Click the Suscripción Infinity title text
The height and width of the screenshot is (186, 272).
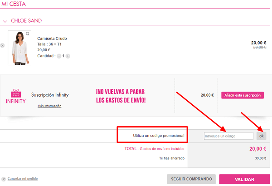(50, 95)
